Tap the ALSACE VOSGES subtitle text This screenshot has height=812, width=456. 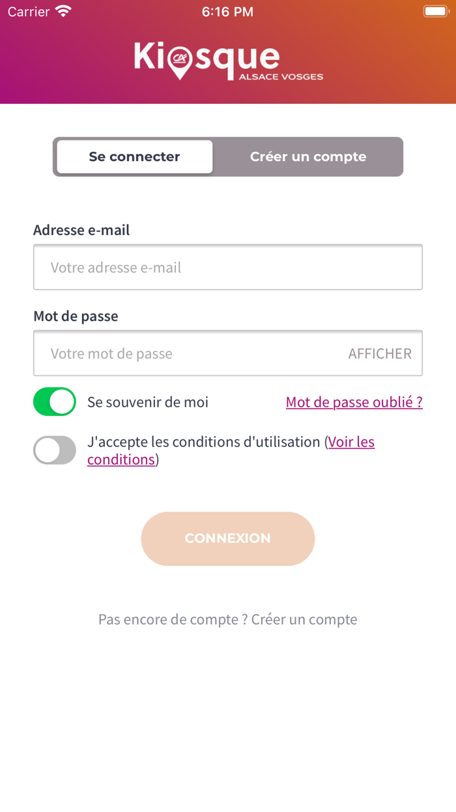[281, 77]
